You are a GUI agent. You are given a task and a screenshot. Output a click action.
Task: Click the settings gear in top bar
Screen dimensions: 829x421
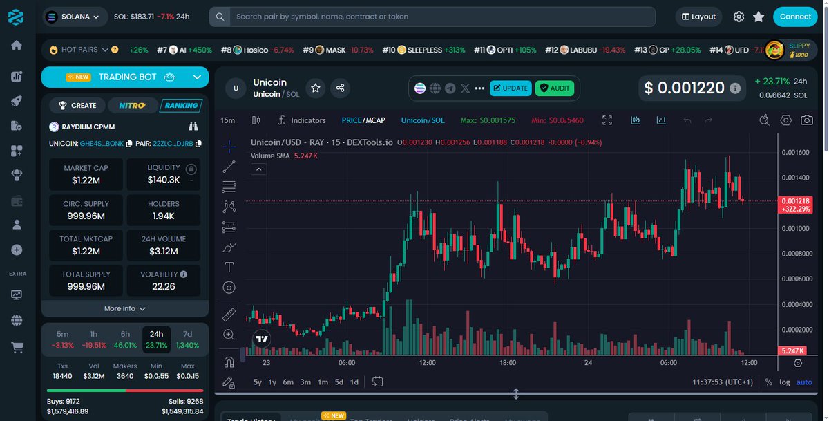(739, 17)
